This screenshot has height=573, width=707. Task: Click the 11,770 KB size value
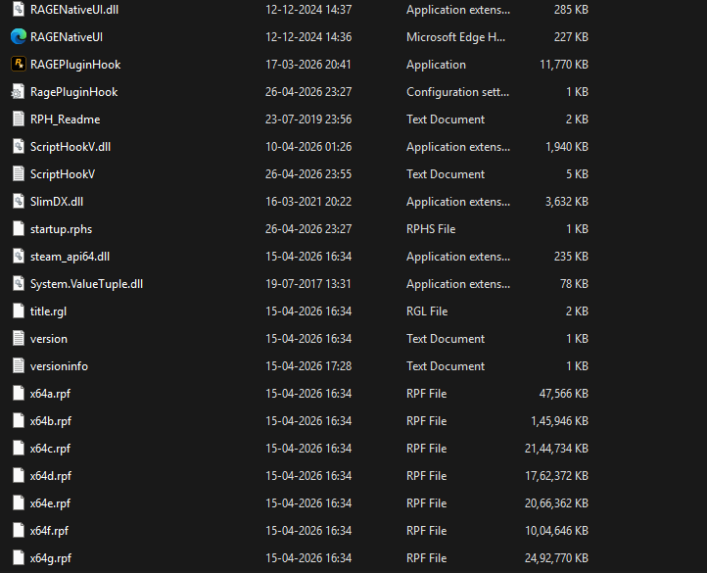[x=564, y=65]
